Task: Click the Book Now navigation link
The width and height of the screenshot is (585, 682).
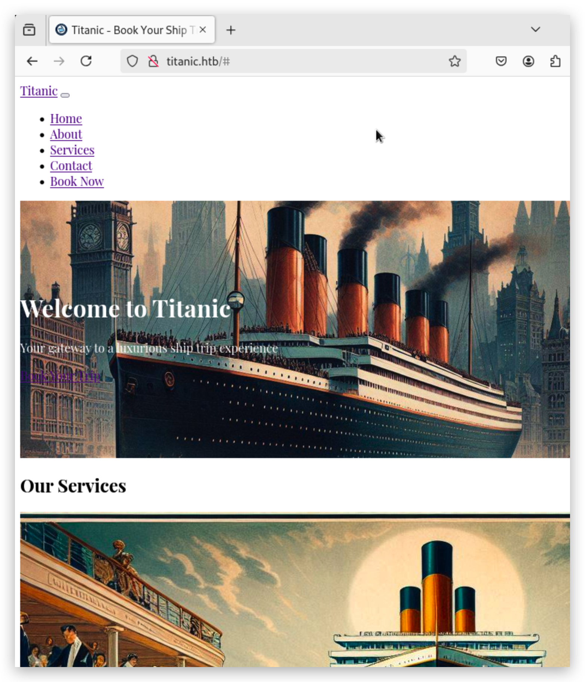Action: tap(77, 181)
